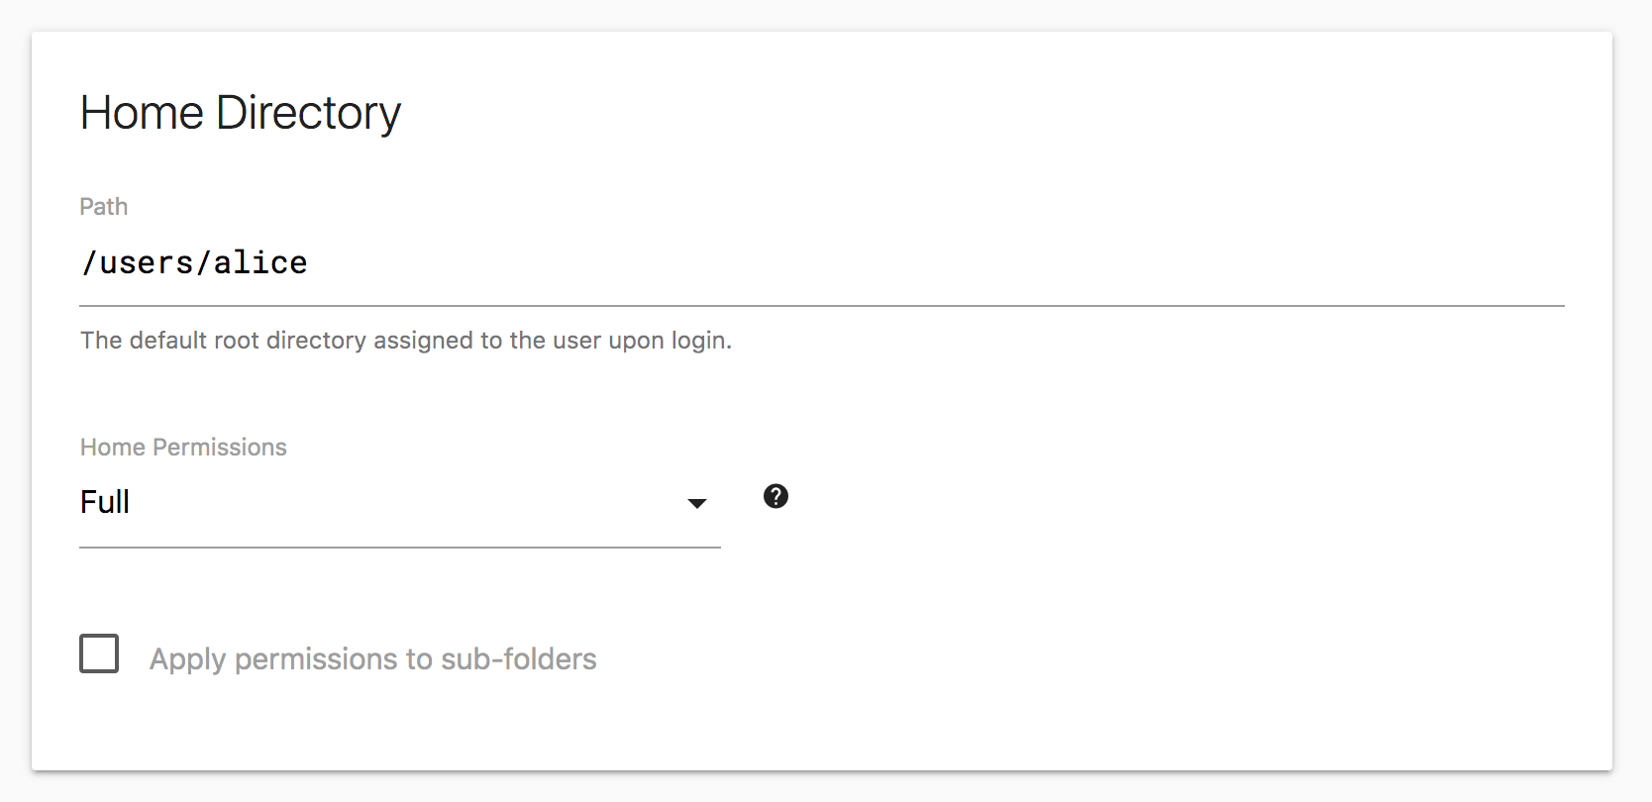
Task: Select the 'Full' value in Home Permissions
Action: coord(105,502)
